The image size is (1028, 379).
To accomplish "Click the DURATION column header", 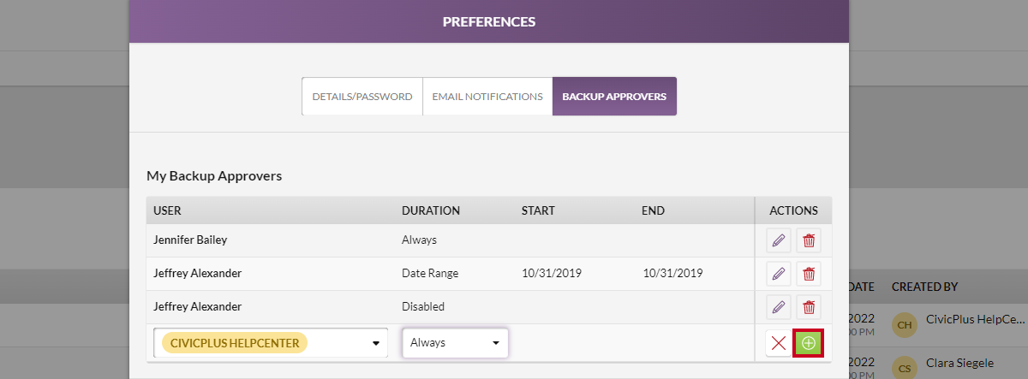I will tap(431, 210).
